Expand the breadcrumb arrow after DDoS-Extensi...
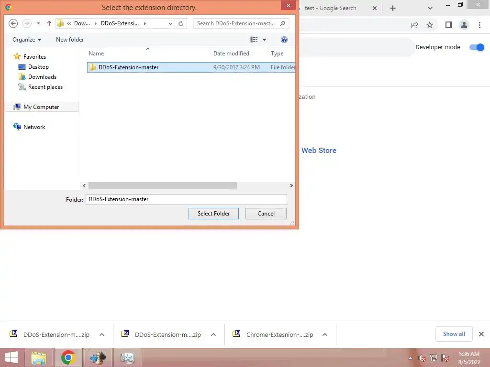Image resolution: width=490 pixels, height=367 pixels. pos(145,23)
